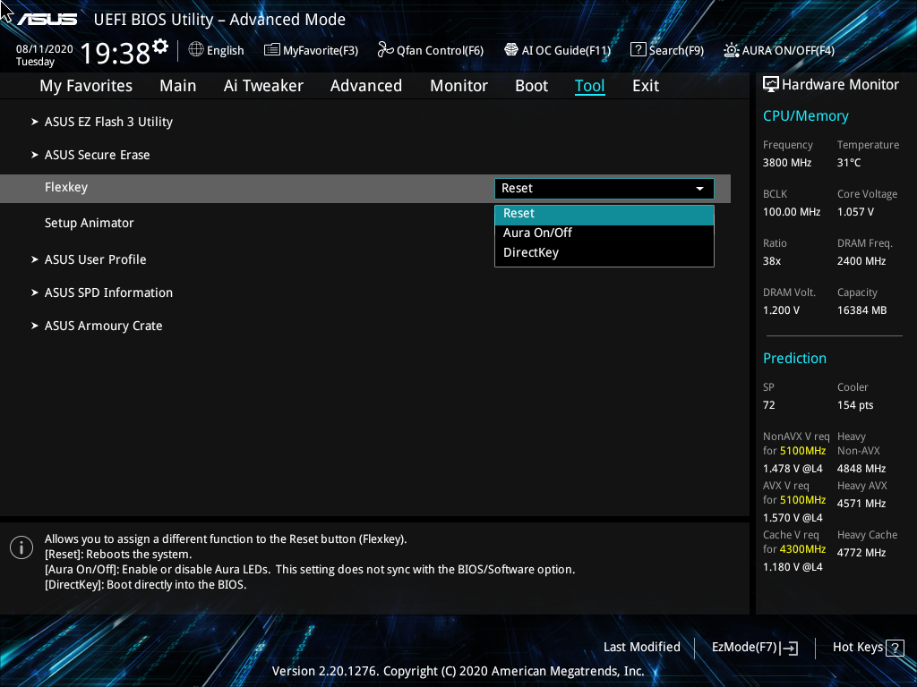Open the Advanced tab
This screenshot has height=687, width=917.
coord(366,86)
